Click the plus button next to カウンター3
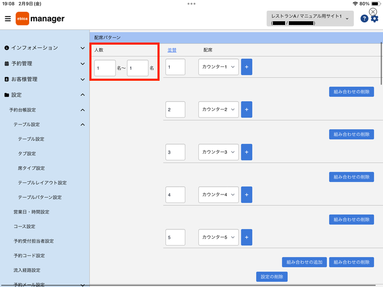The height and width of the screenshot is (287, 383). click(x=246, y=152)
